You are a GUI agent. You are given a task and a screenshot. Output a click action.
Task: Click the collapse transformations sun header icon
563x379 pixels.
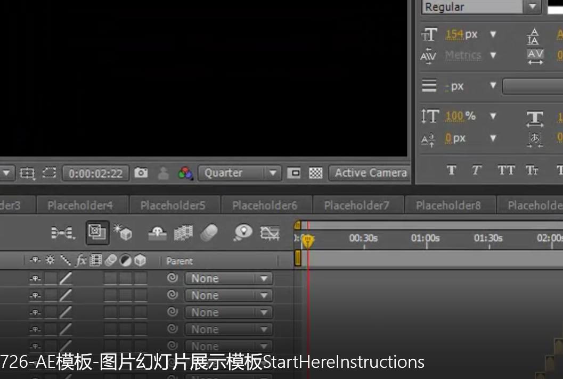tap(50, 260)
